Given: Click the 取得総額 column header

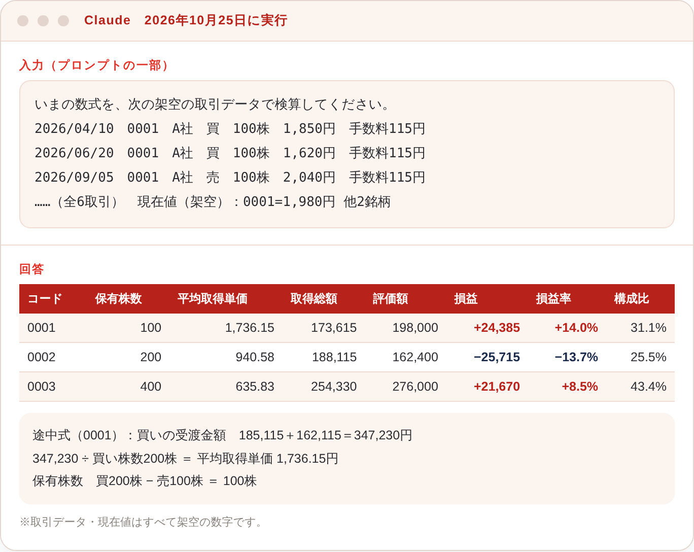Looking at the screenshot, I should pos(314,299).
